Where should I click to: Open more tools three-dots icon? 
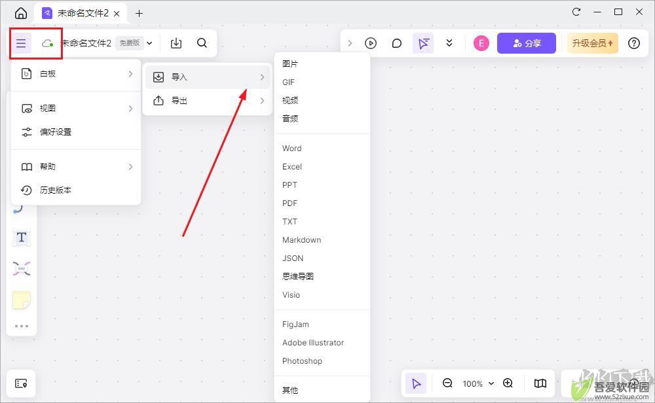pos(22,326)
